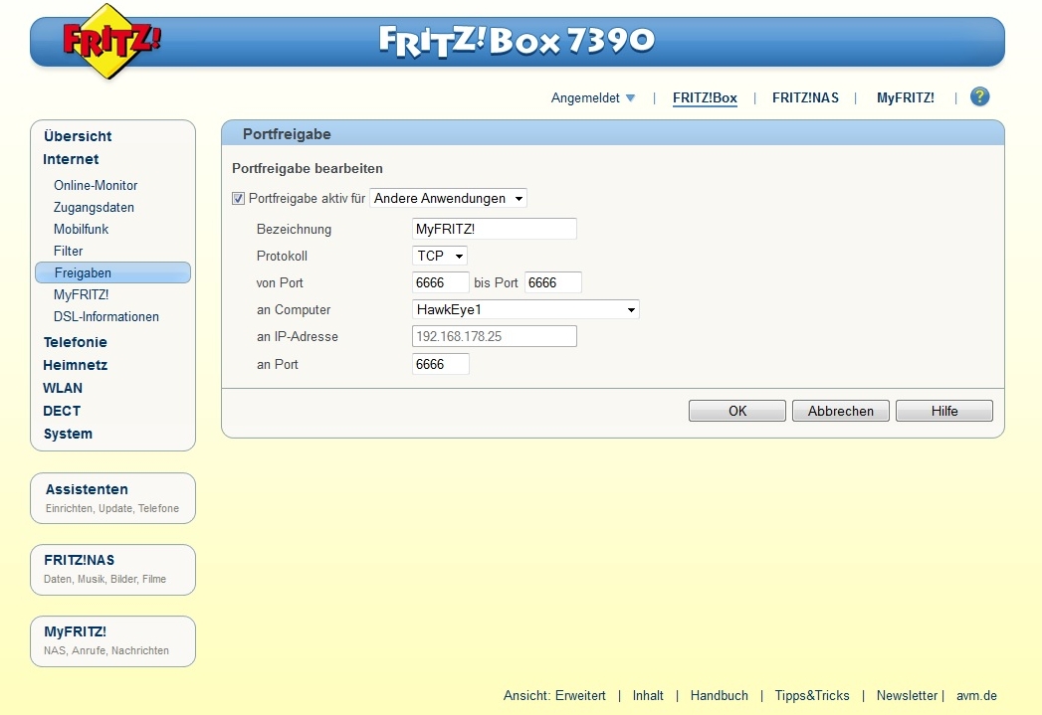This screenshot has width=1042, height=715.
Task: Click the an Port input field
Action: click(440, 364)
